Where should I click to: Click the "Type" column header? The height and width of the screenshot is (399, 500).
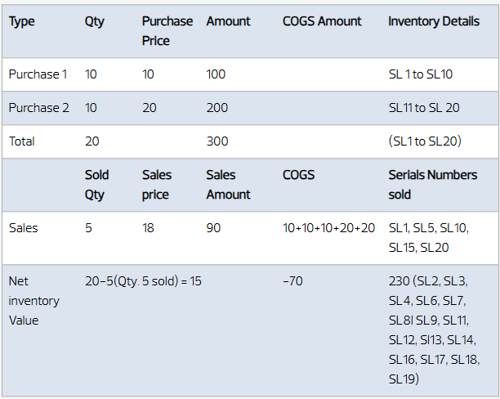coord(22,22)
